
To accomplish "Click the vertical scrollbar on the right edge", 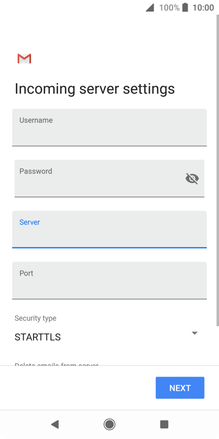I will 217,171.
